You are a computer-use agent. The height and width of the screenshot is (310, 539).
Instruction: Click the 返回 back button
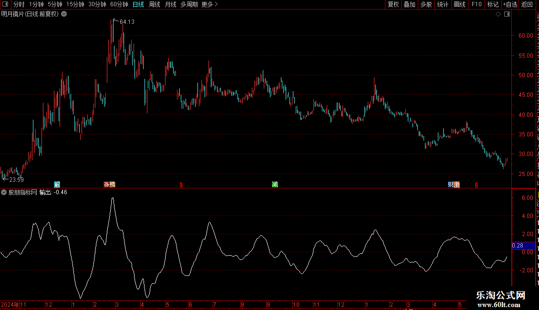click(x=527, y=4)
